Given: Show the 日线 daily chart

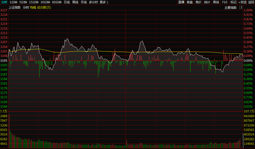Looking at the screenshot, I should 67,2.
